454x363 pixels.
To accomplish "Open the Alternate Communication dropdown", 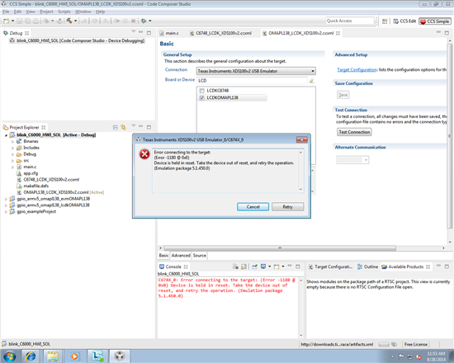I will [352, 160].
